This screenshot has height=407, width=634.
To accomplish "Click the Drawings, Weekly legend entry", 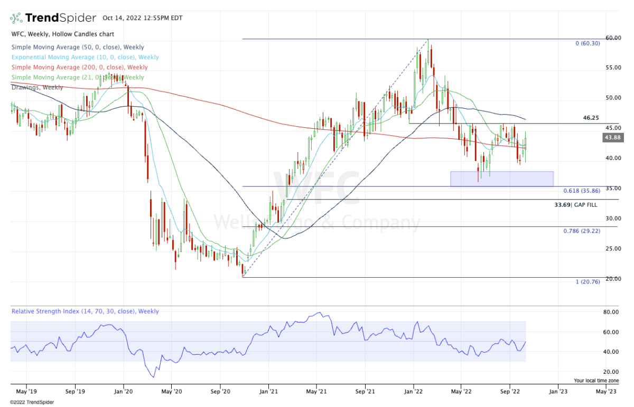I will [x=35, y=87].
